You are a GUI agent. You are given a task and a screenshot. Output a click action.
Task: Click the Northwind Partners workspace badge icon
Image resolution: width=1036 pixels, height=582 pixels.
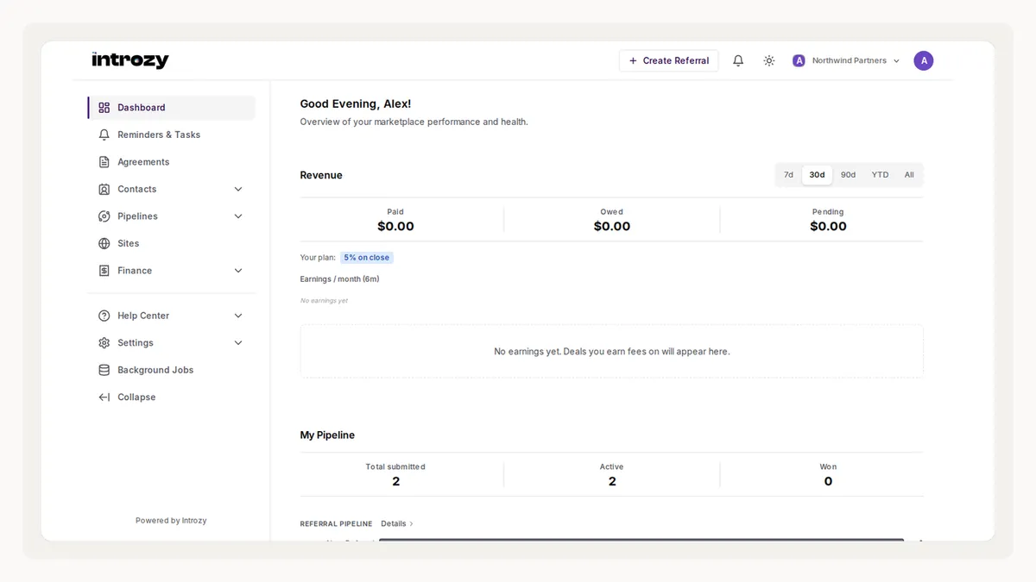pos(799,60)
